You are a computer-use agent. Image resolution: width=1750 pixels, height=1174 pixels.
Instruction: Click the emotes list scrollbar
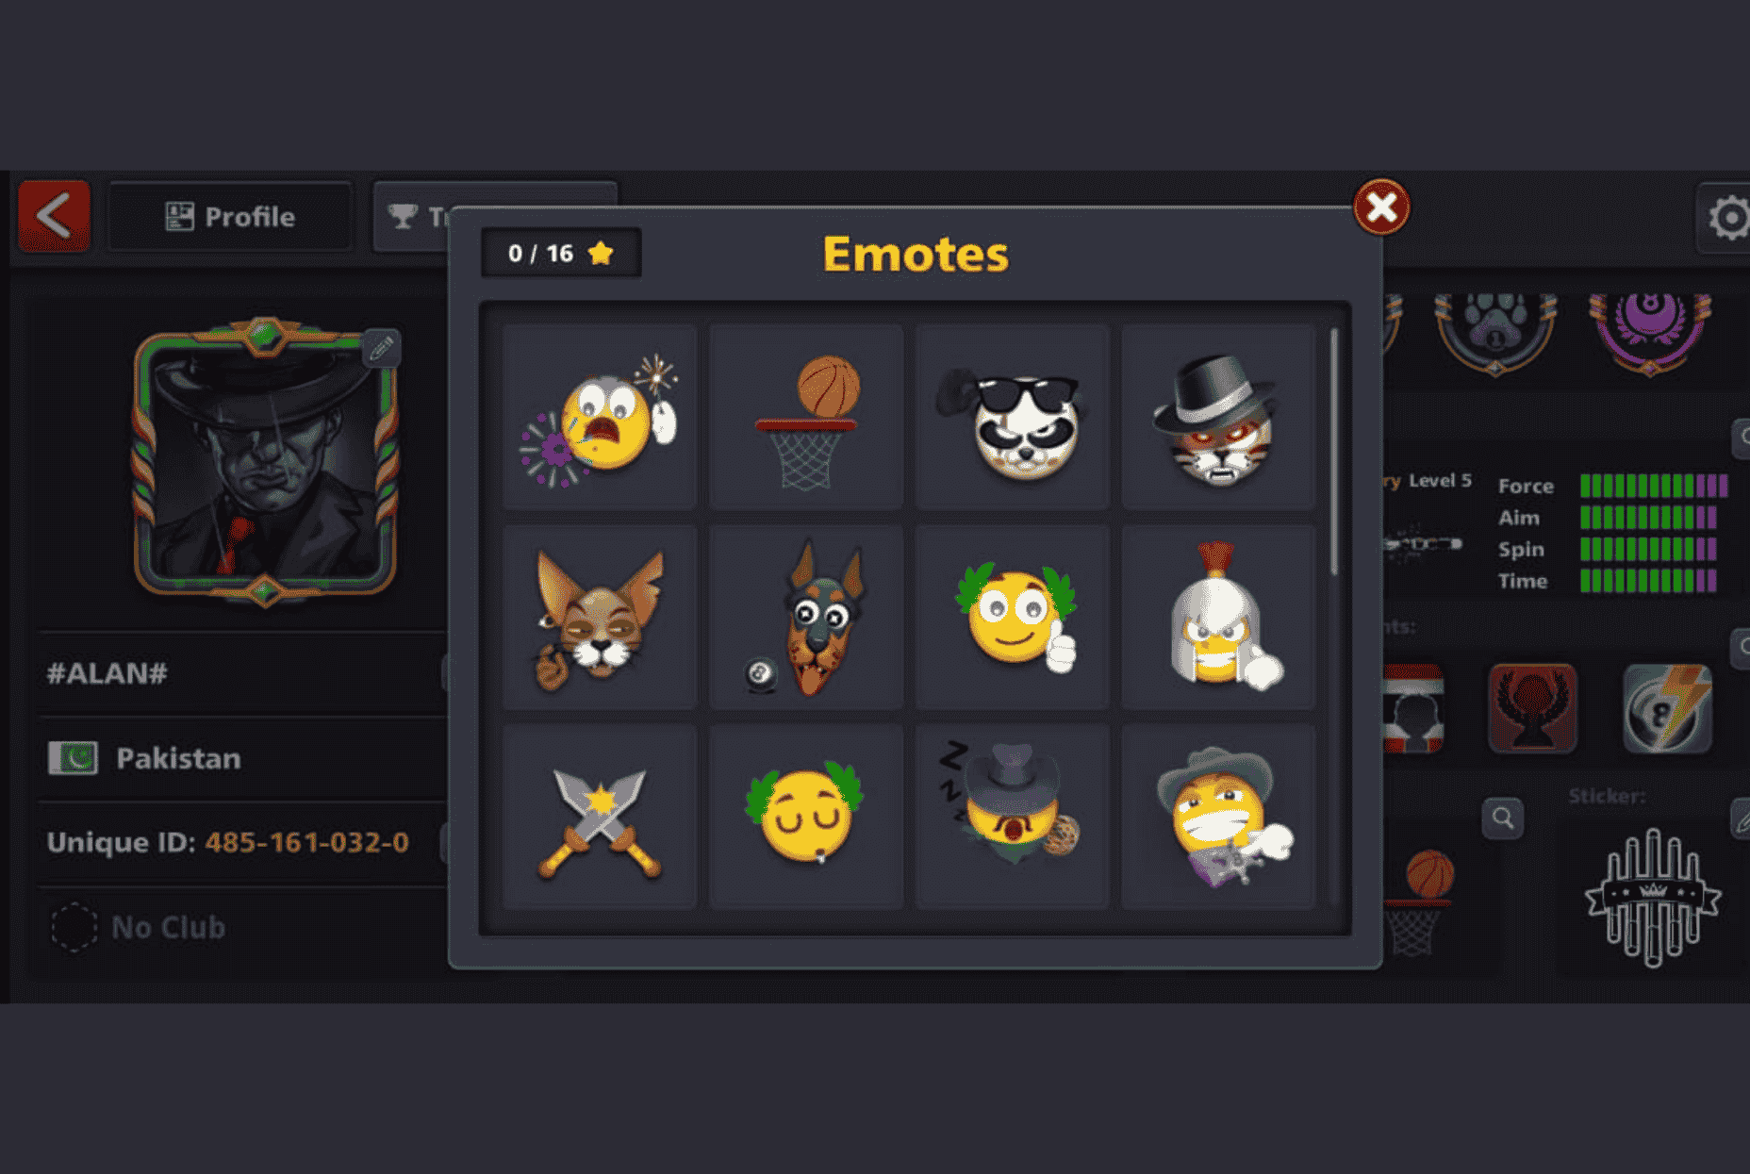[1333, 451]
